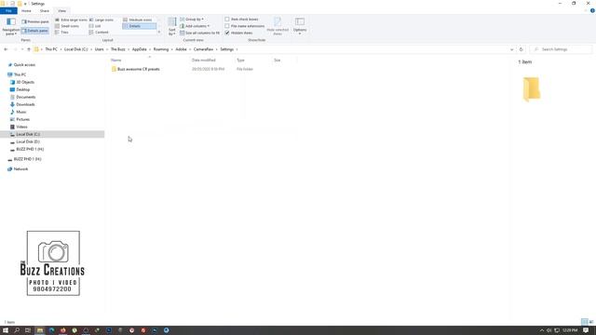Open Action Center notifications icon
The image size is (596, 335).
586,330
